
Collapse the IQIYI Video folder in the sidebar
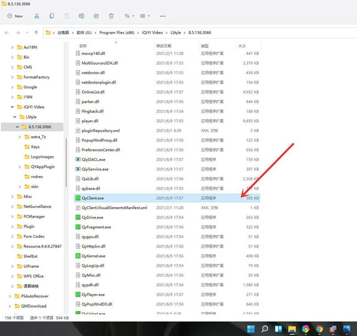click(x=12, y=107)
